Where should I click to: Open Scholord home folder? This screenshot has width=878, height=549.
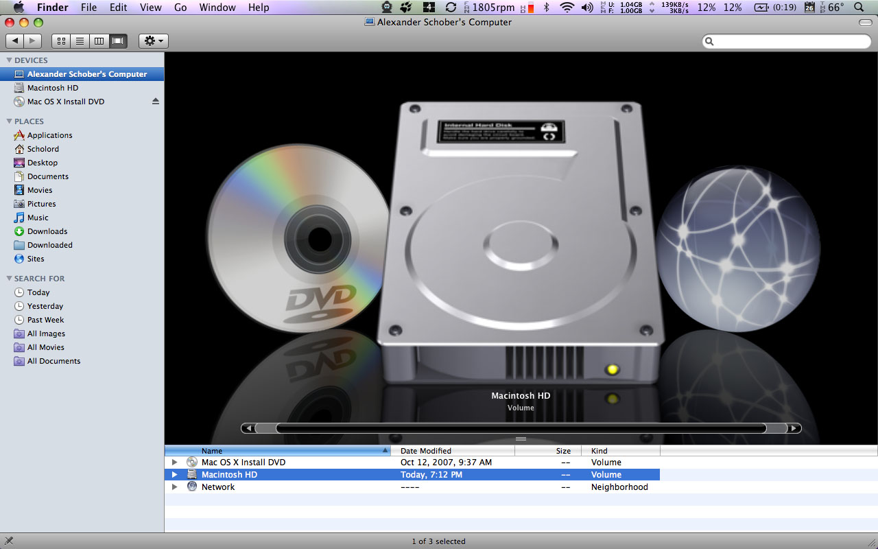(82, 149)
